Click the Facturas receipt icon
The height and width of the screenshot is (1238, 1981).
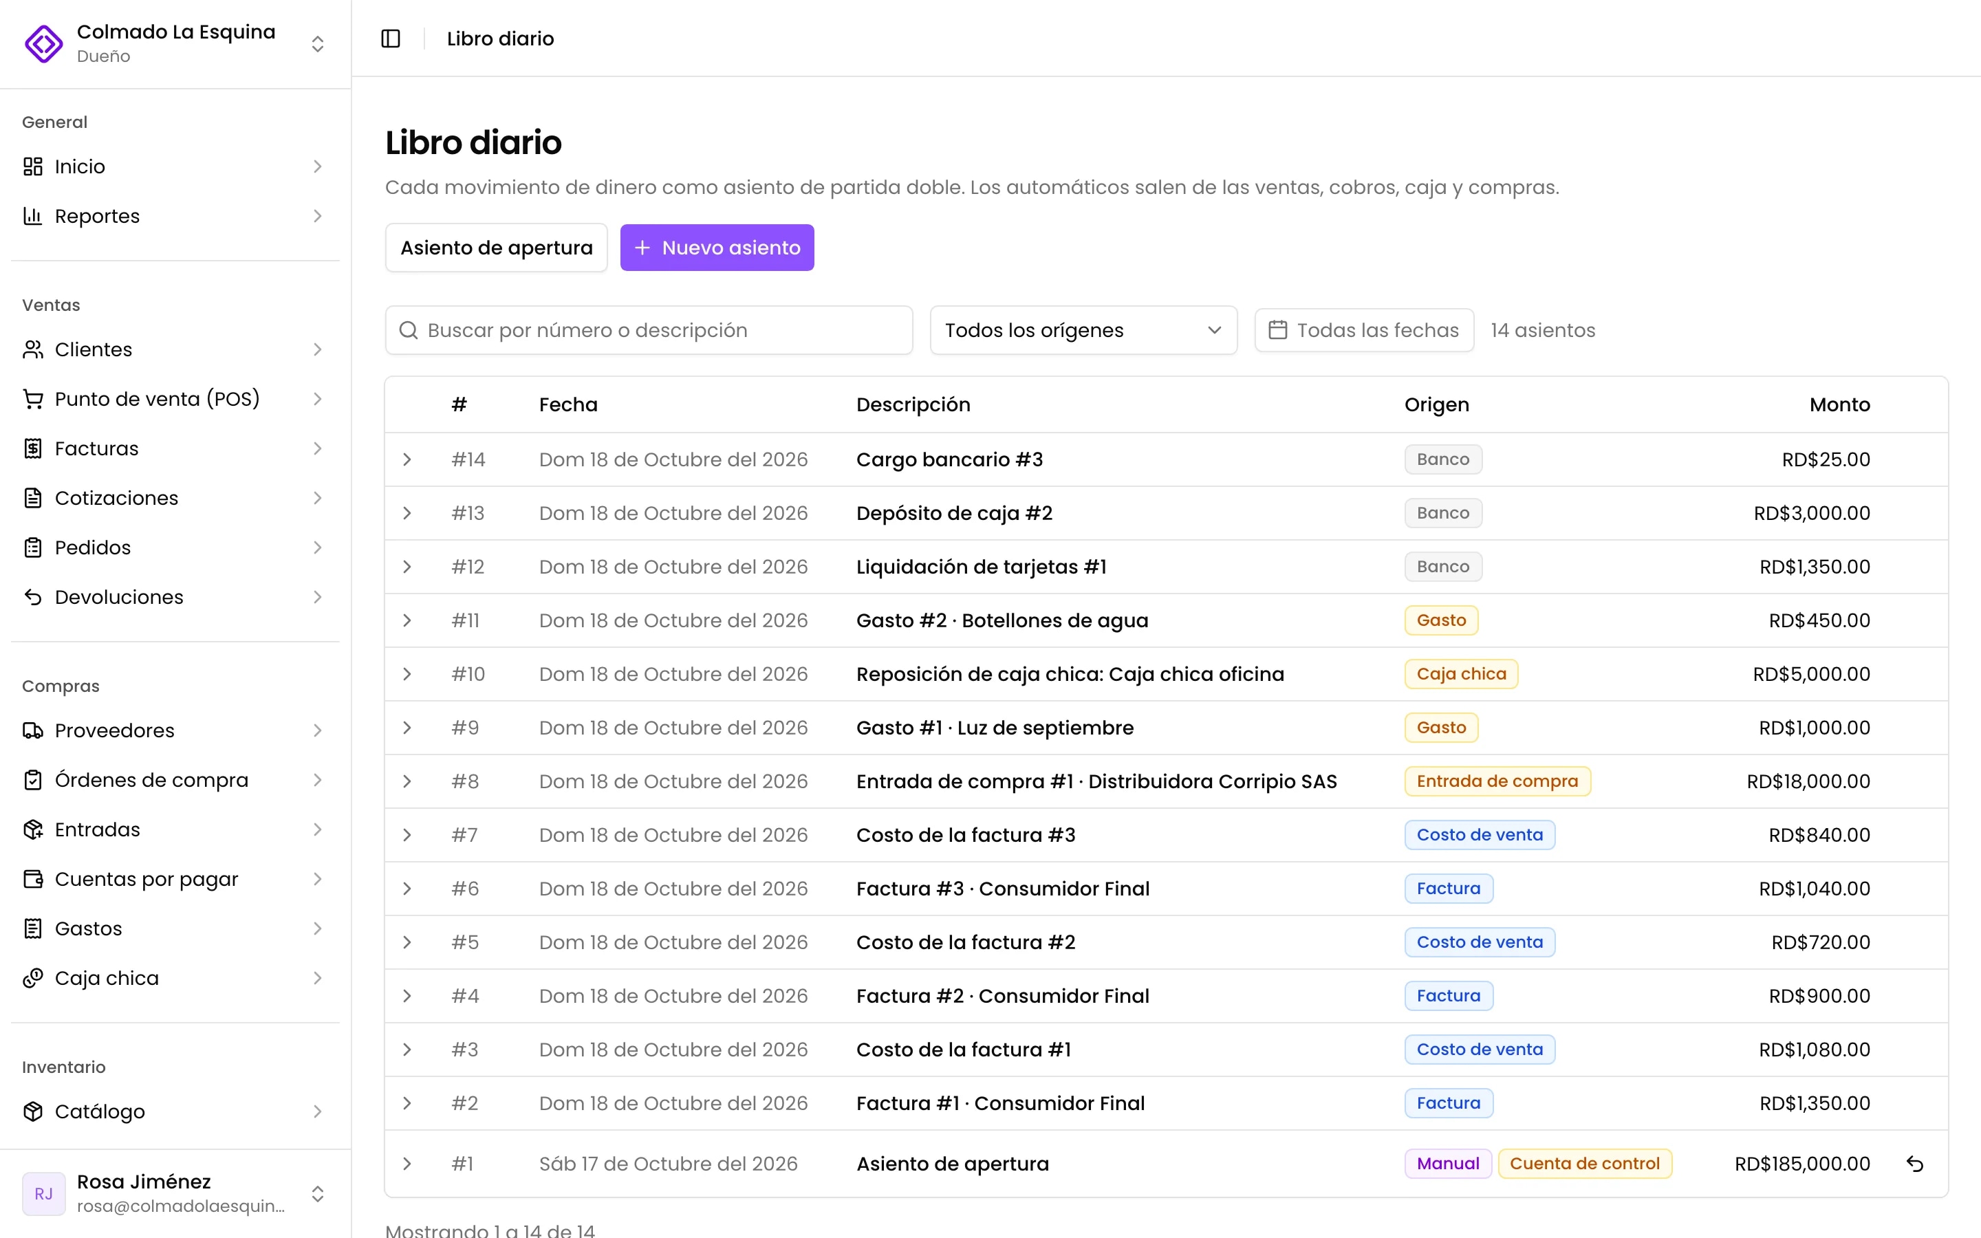point(33,448)
